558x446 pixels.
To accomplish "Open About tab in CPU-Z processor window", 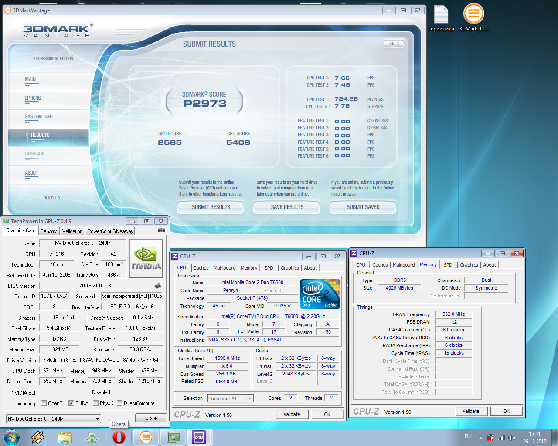I will tap(310, 268).
